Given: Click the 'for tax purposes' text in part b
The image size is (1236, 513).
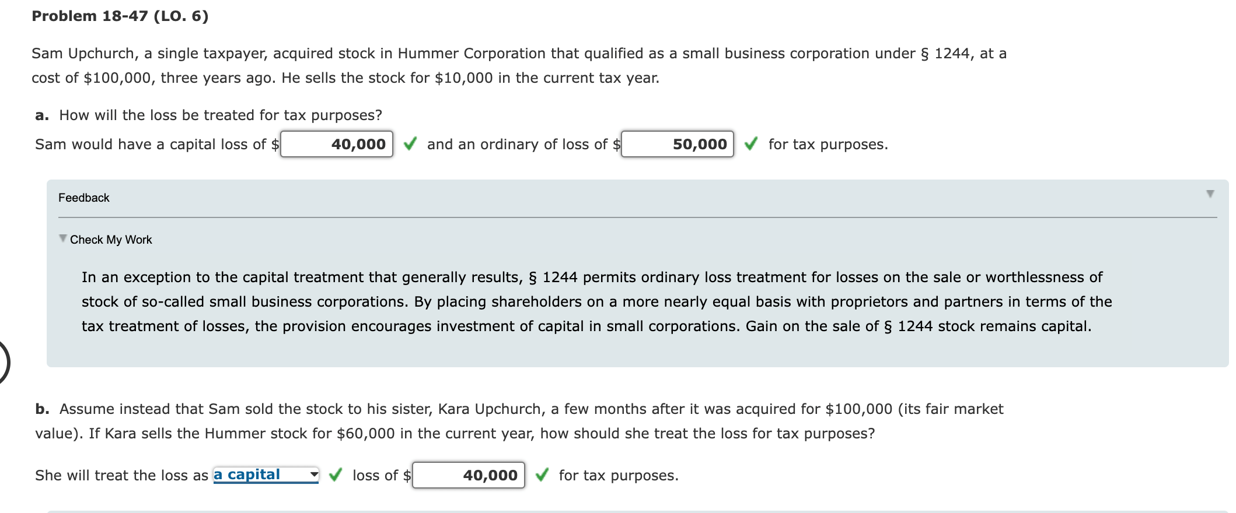Looking at the screenshot, I should (619, 475).
